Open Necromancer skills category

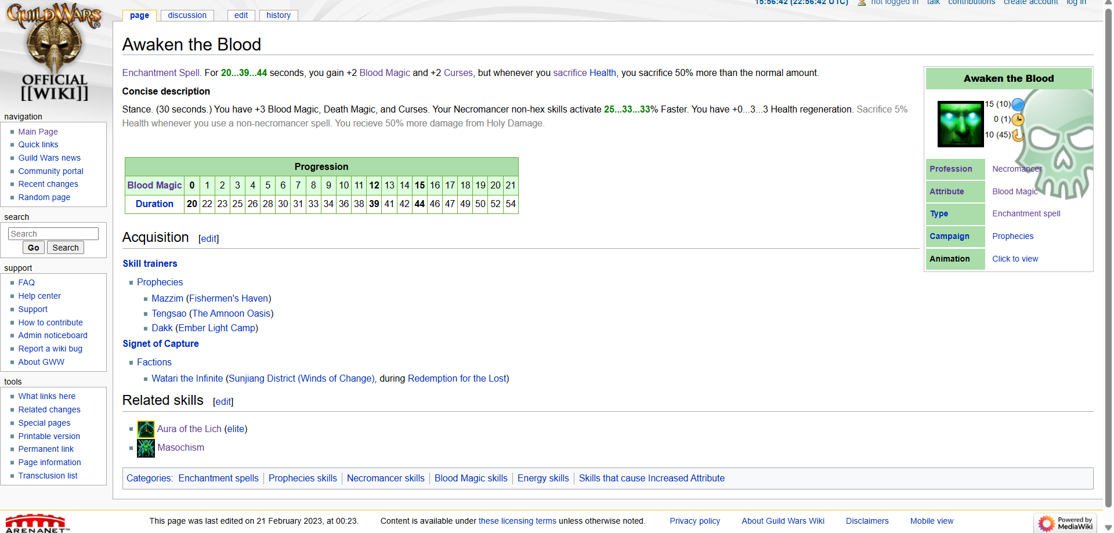(385, 478)
